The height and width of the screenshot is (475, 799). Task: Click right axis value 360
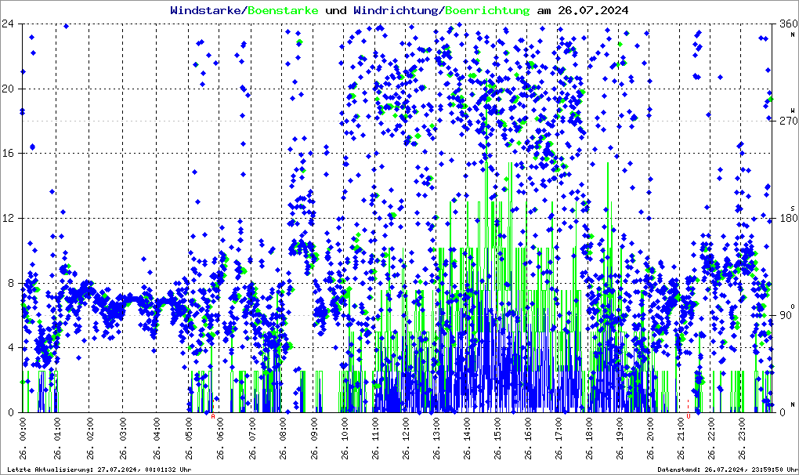788,24
